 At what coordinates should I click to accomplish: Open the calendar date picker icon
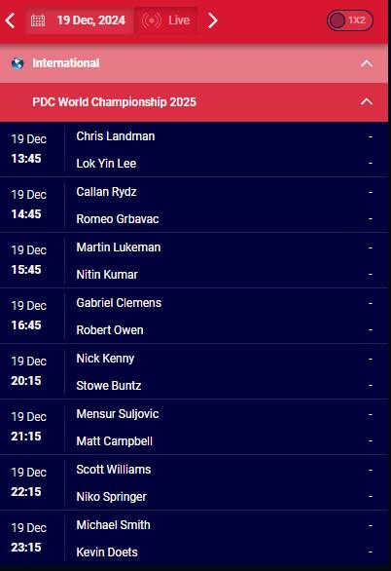(38, 20)
